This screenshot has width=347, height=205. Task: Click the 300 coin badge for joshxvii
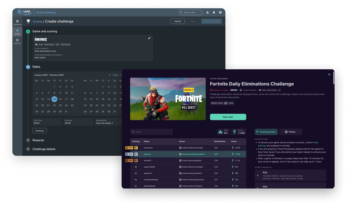pos(129,154)
